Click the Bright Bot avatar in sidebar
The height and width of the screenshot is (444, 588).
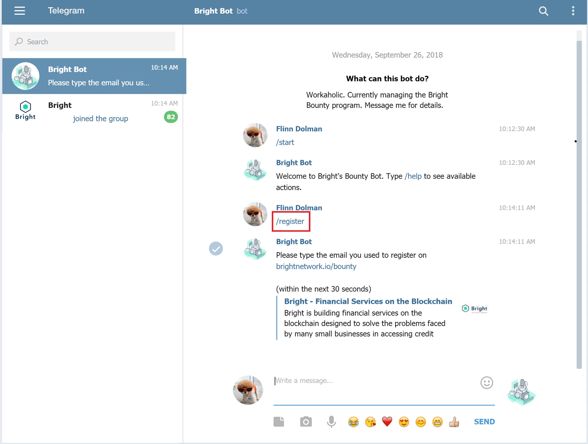[x=25, y=76]
